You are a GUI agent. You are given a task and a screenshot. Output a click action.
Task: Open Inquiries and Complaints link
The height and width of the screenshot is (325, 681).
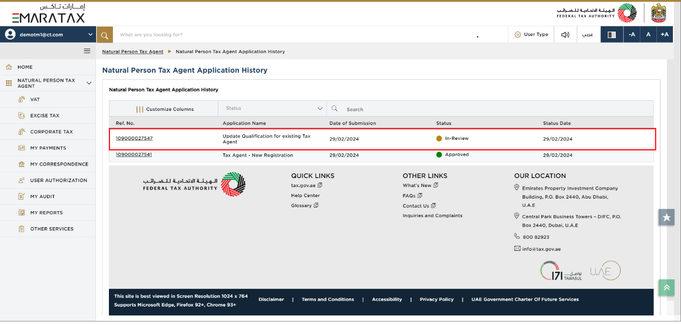point(433,216)
